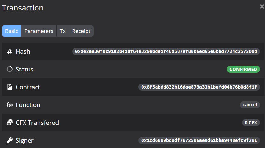The height and width of the screenshot is (148, 265).
Task: Click the cancel function badge
Action: point(250,105)
